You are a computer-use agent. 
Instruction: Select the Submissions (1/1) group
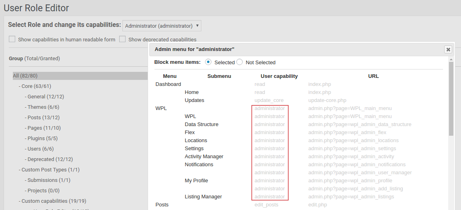[48, 180]
